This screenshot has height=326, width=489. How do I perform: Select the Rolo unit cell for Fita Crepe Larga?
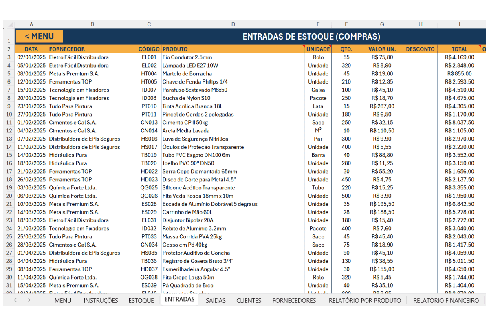coord(318,278)
